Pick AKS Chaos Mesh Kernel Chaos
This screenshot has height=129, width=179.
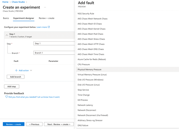click(x=128, y=29)
